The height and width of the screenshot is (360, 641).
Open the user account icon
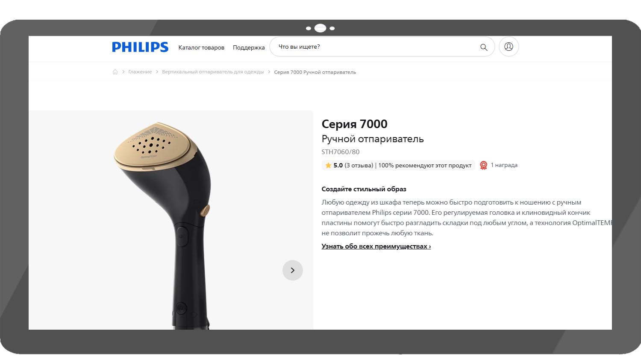(x=509, y=47)
